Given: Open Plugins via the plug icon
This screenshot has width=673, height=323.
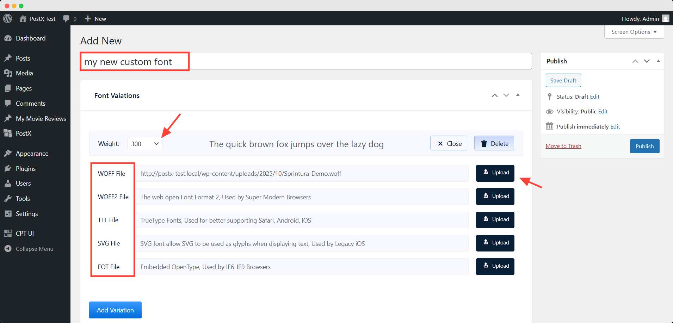Looking at the screenshot, I should tap(8, 168).
